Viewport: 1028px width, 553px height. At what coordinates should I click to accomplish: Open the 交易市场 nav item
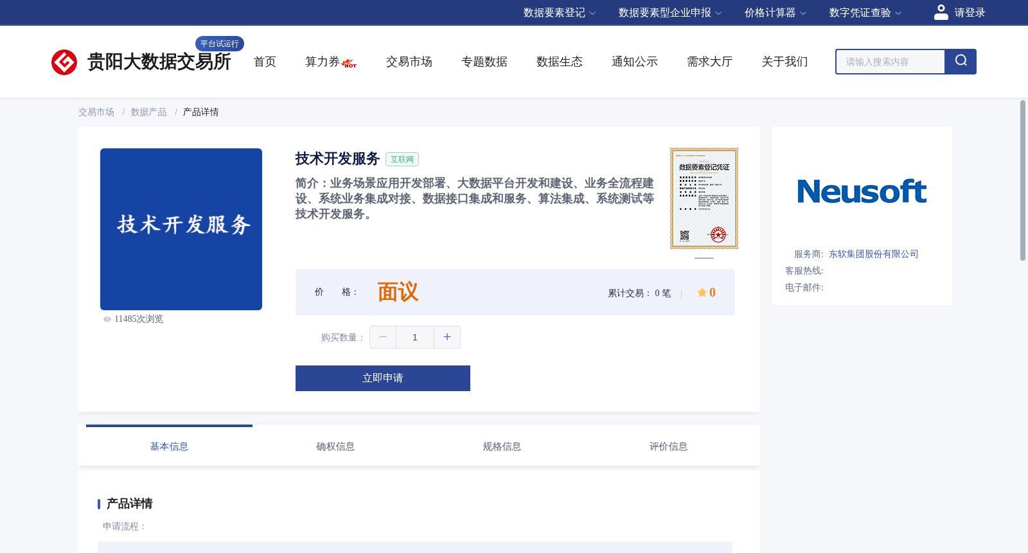point(409,62)
